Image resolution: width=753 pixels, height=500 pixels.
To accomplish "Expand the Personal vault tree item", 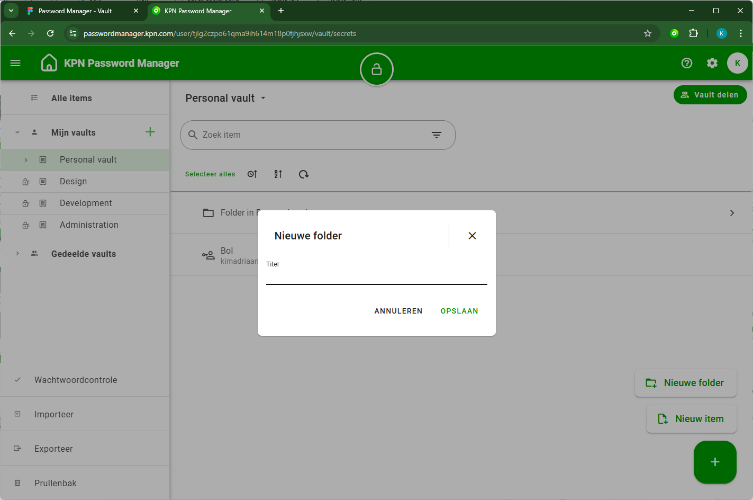I will click(x=25, y=160).
